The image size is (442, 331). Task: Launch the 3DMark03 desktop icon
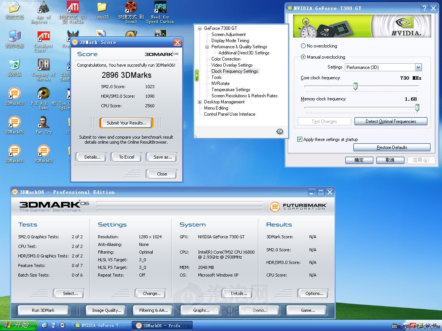tap(14, 96)
